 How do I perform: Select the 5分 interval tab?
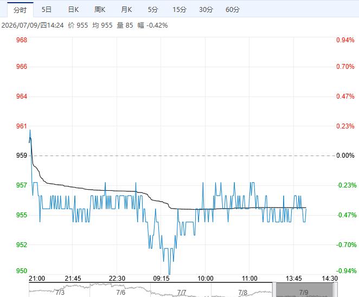click(x=153, y=10)
